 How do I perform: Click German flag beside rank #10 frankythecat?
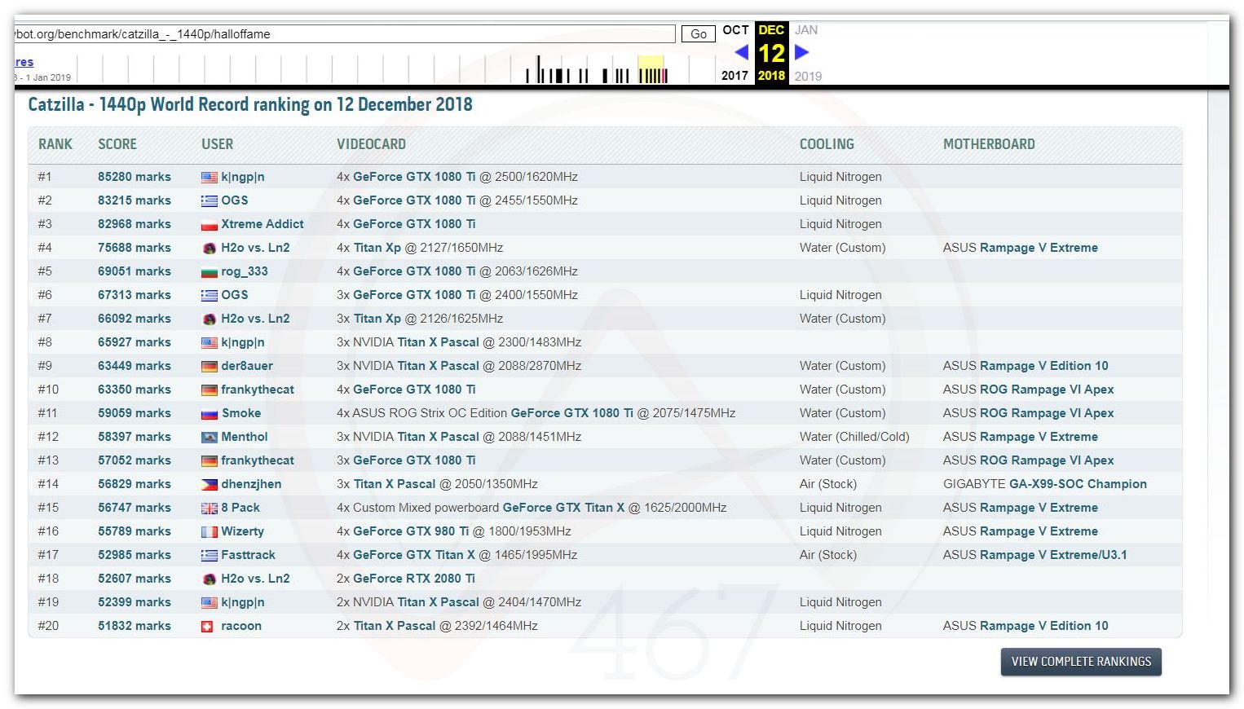[x=210, y=390]
